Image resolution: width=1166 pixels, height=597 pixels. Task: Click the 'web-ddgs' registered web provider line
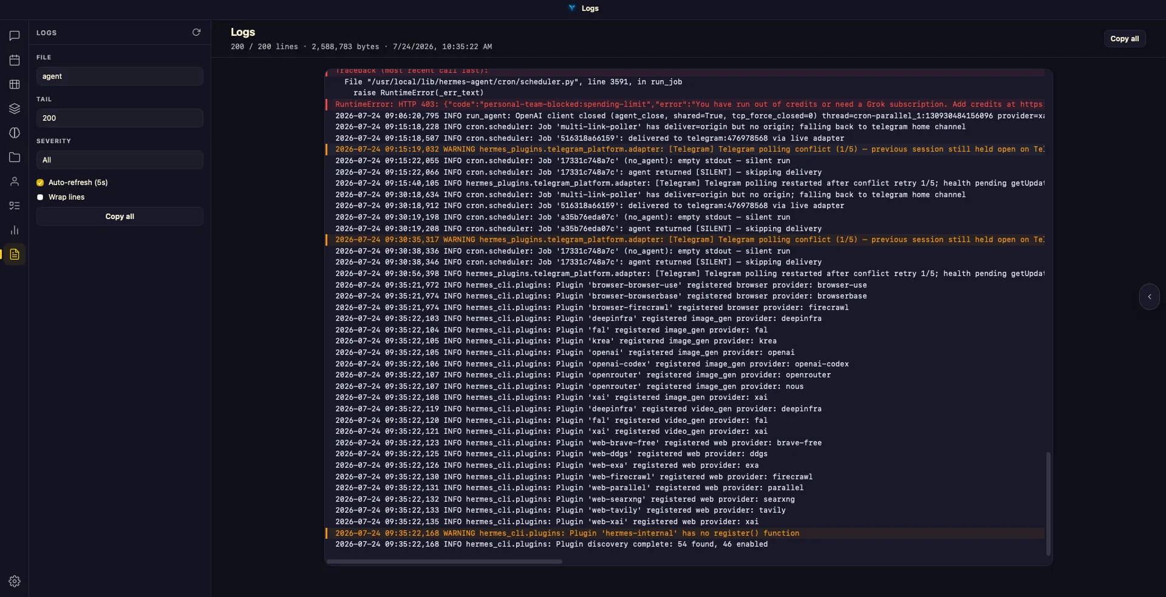(x=551, y=454)
